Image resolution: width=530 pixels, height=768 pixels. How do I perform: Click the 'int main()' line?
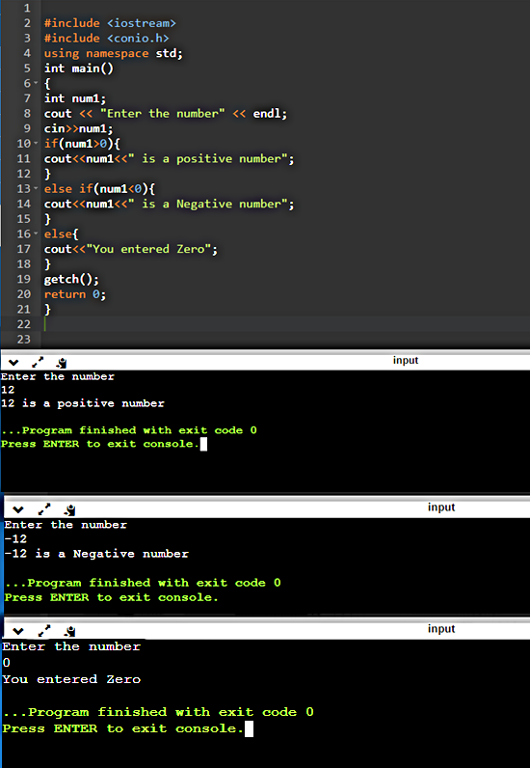point(79,69)
